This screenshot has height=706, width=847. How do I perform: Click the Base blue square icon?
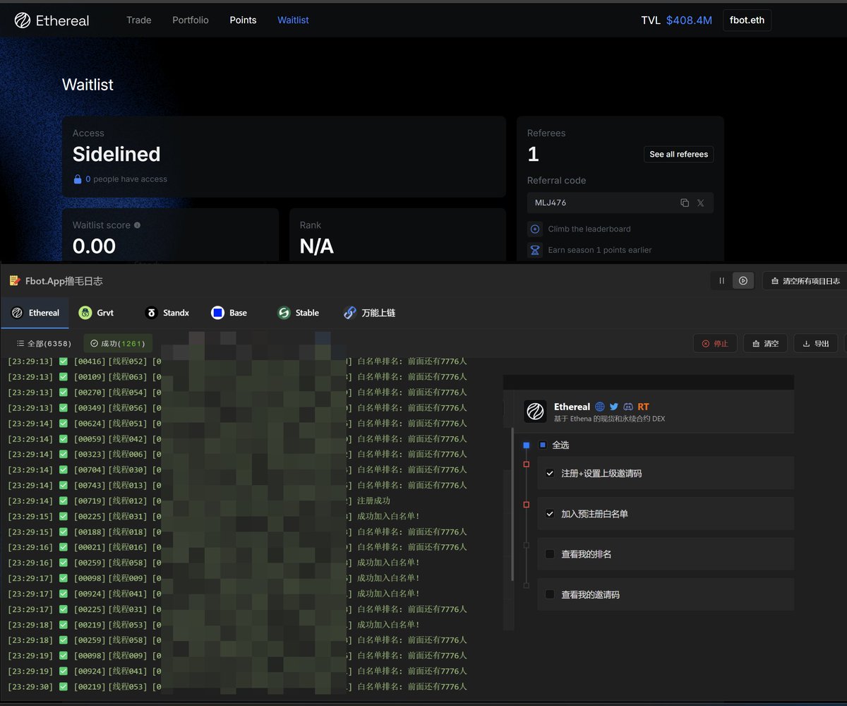coord(217,313)
